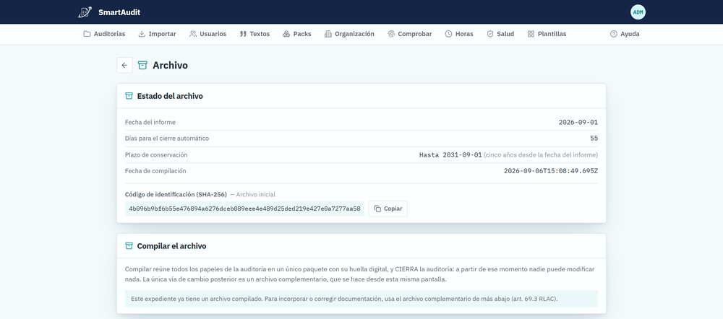This screenshot has width=723, height=319.
Task: Click the SmartAudit logo icon
Action: click(85, 12)
